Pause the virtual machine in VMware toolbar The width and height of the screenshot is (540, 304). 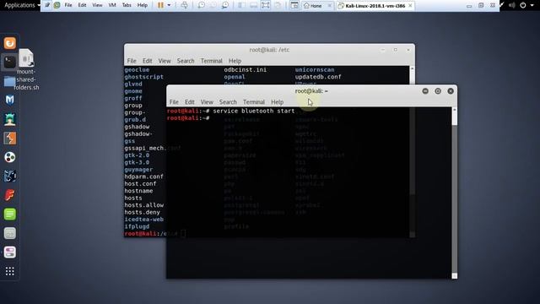(160, 5)
